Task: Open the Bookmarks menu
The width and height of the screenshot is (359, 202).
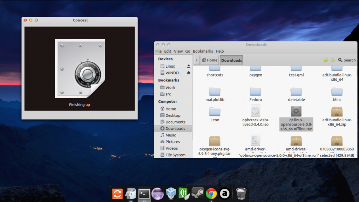Action: (203, 51)
